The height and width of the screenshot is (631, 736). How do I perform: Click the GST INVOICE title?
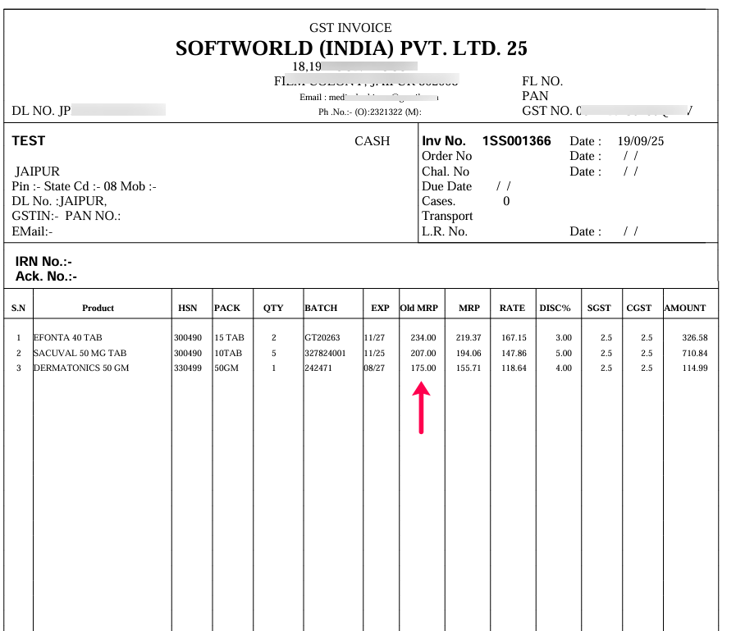[x=350, y=28]
